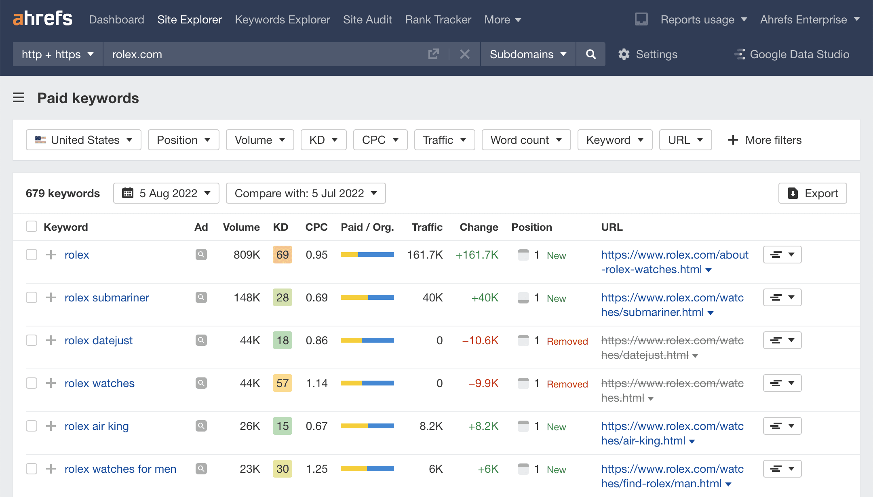Screen dimensions: 873x497
Task: Check the select-all box in the table header
Action: (31, 227)
